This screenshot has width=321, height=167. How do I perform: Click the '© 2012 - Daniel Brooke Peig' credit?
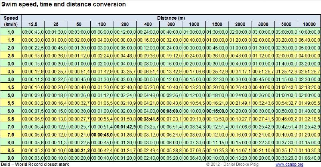232,164
